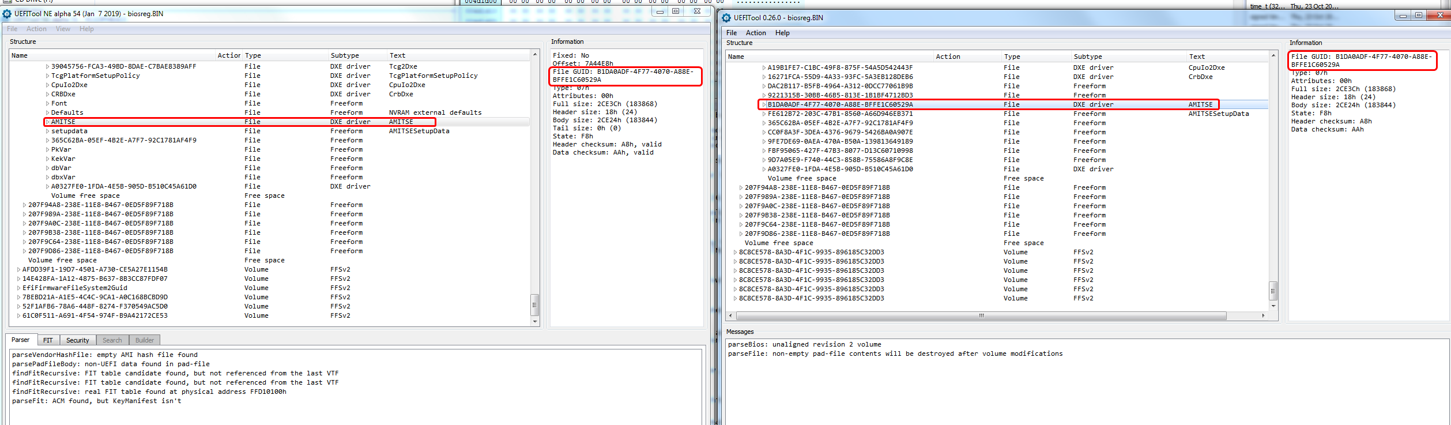1451x425 pixels.
Task: Expand the AMITSE tree node
Action: pyautogui.click(x=47, y=122)
